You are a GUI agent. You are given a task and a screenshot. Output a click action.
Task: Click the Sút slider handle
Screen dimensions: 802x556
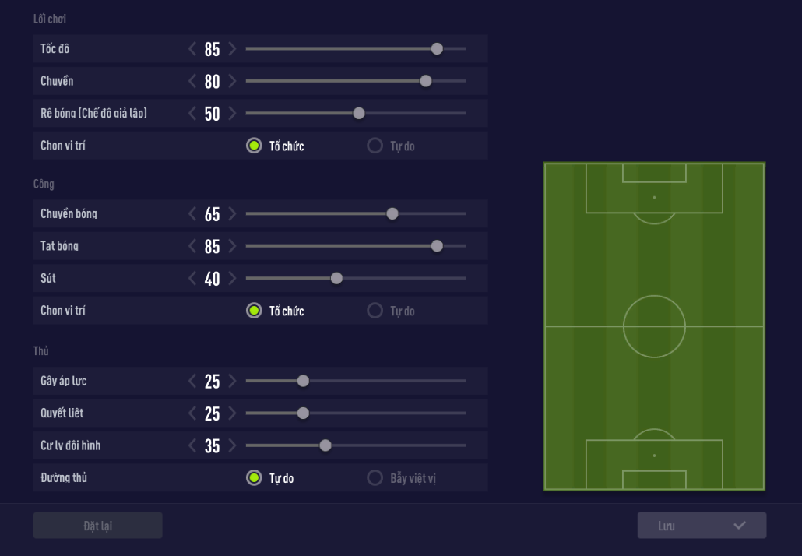(x=336, y=279)
